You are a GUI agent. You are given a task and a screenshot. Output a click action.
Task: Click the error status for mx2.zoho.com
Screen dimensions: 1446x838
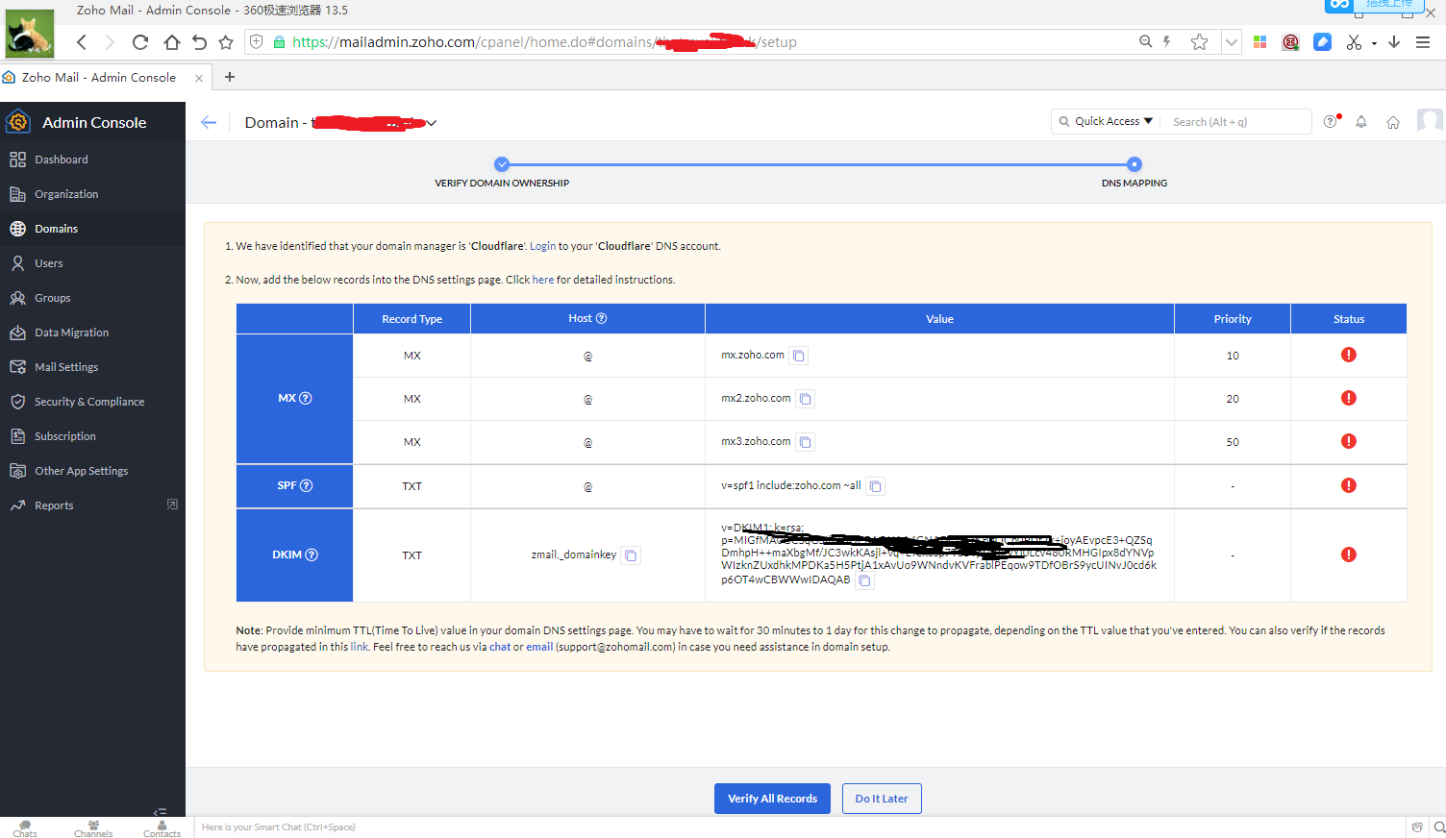click(x=1349, y=398)
